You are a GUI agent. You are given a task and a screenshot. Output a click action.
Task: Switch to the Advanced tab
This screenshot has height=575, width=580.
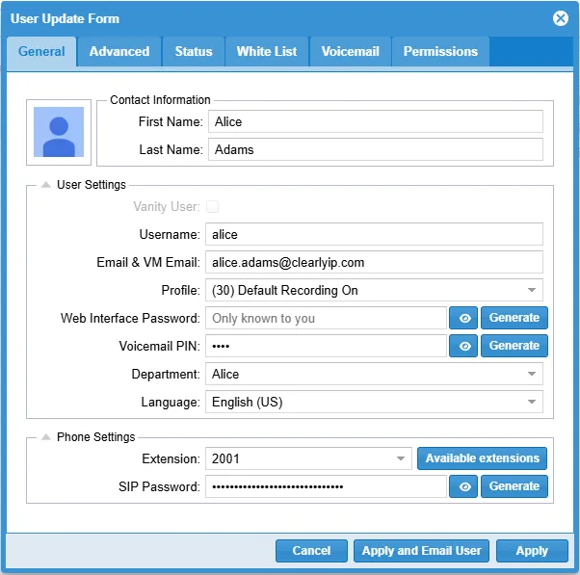click(119, 51)
